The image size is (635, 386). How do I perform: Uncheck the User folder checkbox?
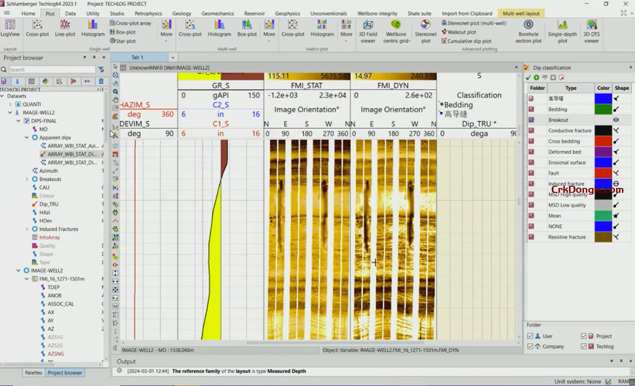coord(530,336)
